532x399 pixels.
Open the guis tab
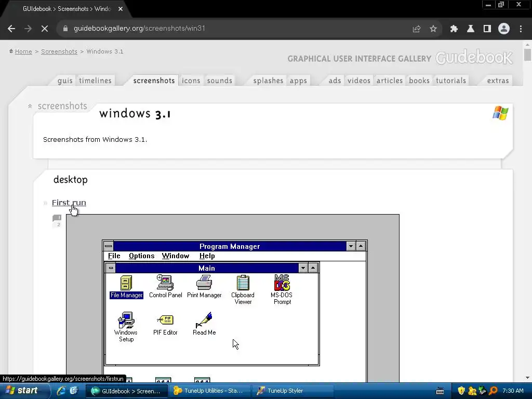click(x=65, y=81)
